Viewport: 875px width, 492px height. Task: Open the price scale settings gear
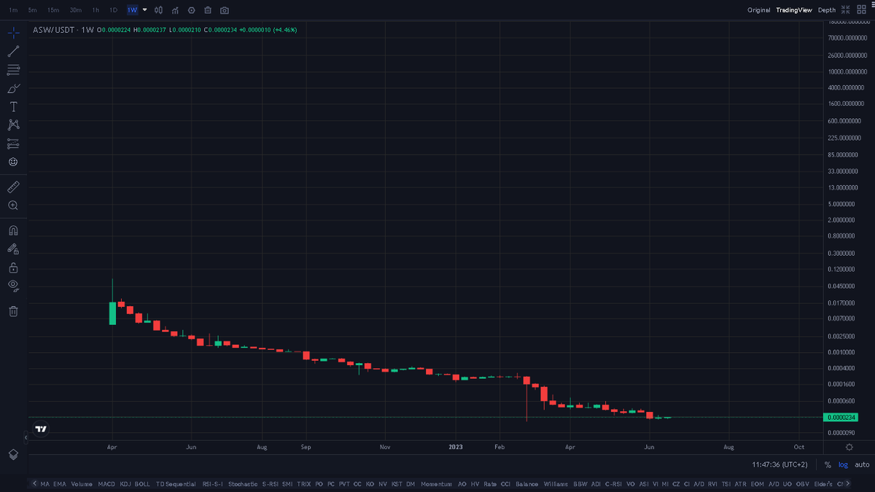(x=849, y=447)
